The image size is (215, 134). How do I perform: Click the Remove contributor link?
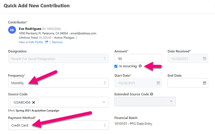[57, 42]
